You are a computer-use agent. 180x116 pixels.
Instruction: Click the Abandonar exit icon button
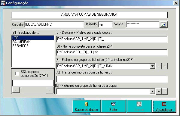(x=164, y=106)
